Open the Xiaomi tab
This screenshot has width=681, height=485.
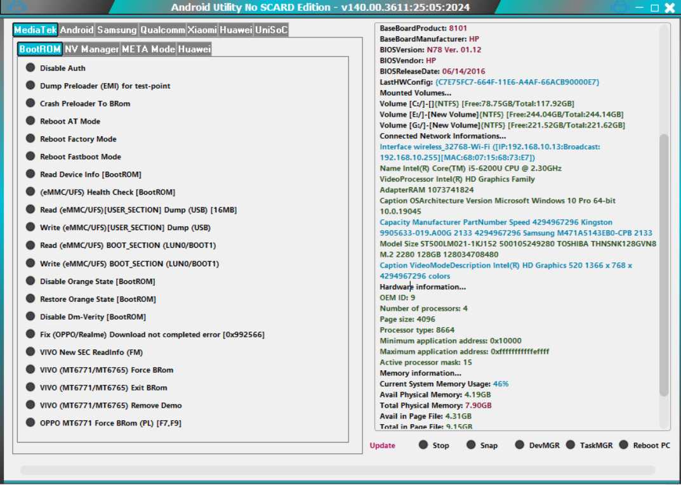201,29
